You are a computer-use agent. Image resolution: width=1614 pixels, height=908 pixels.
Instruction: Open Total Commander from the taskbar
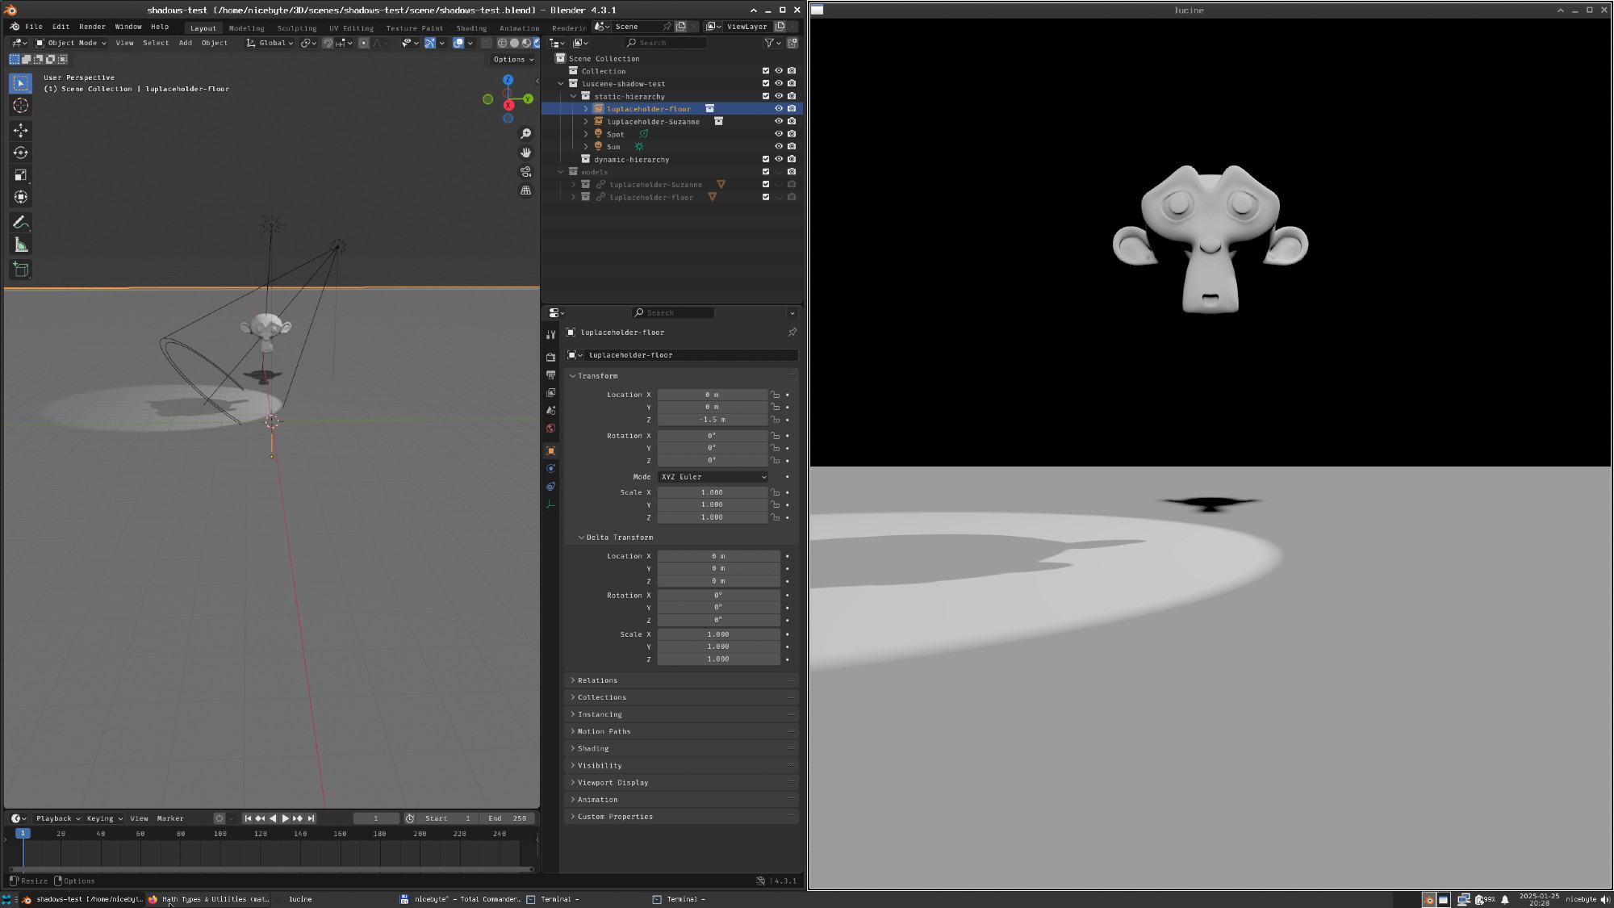pos(460,899)
